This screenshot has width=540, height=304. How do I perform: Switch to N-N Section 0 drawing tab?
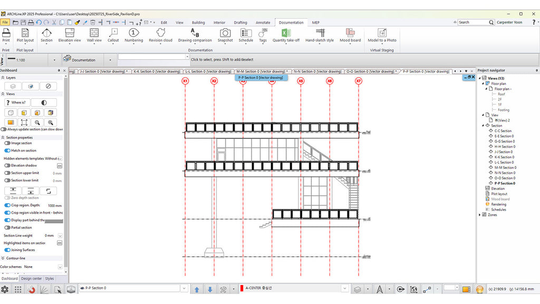point(317,71)
